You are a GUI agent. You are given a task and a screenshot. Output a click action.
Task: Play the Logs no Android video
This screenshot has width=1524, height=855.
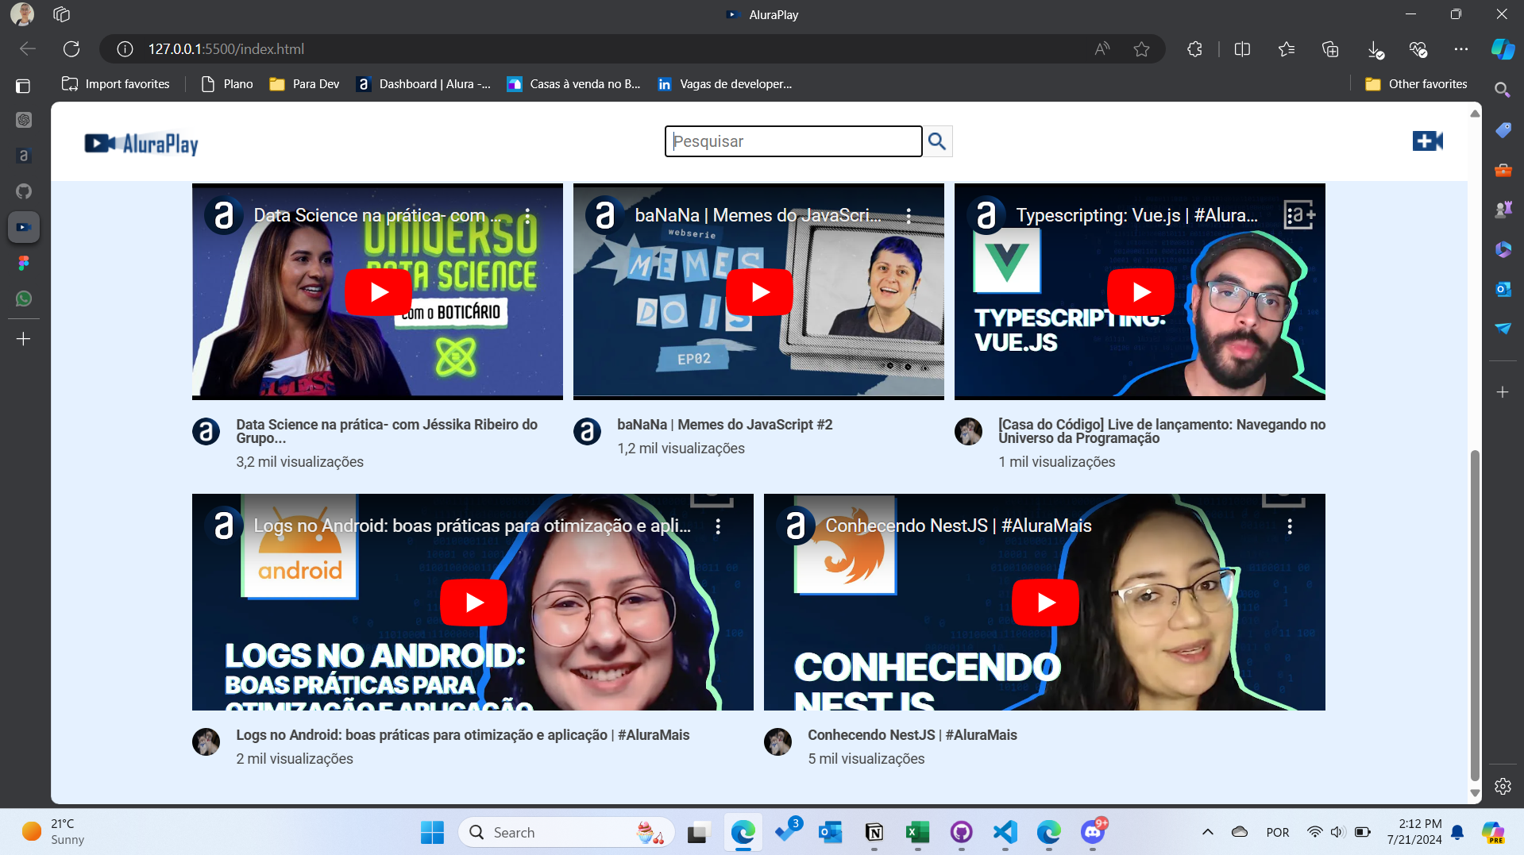pyautogui.click(x=473, y=603)
